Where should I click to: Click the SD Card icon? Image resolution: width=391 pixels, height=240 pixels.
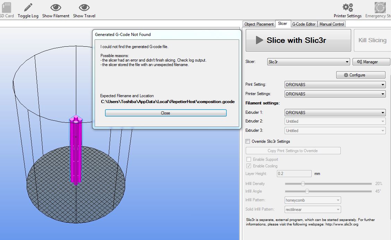tap(6, 7)
